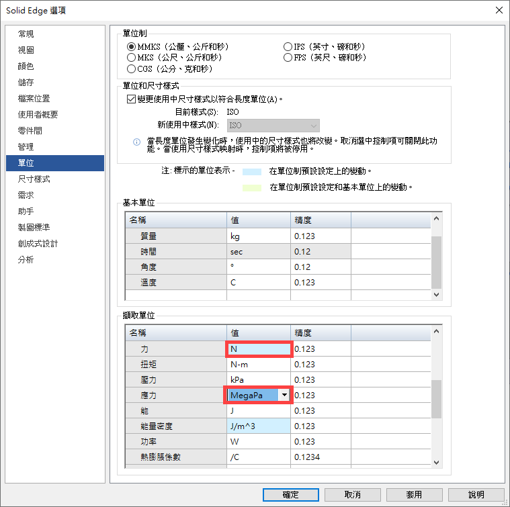510x507 pixels.
Task: Click the kg value for 質量
Action: 259,236
